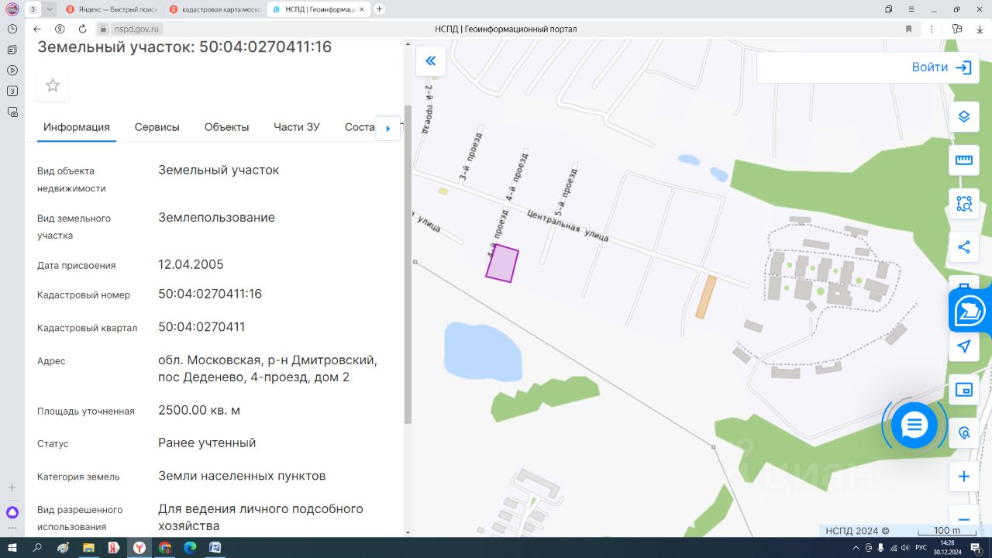
Task: Open the Windows Start menu
Action: 12,547
